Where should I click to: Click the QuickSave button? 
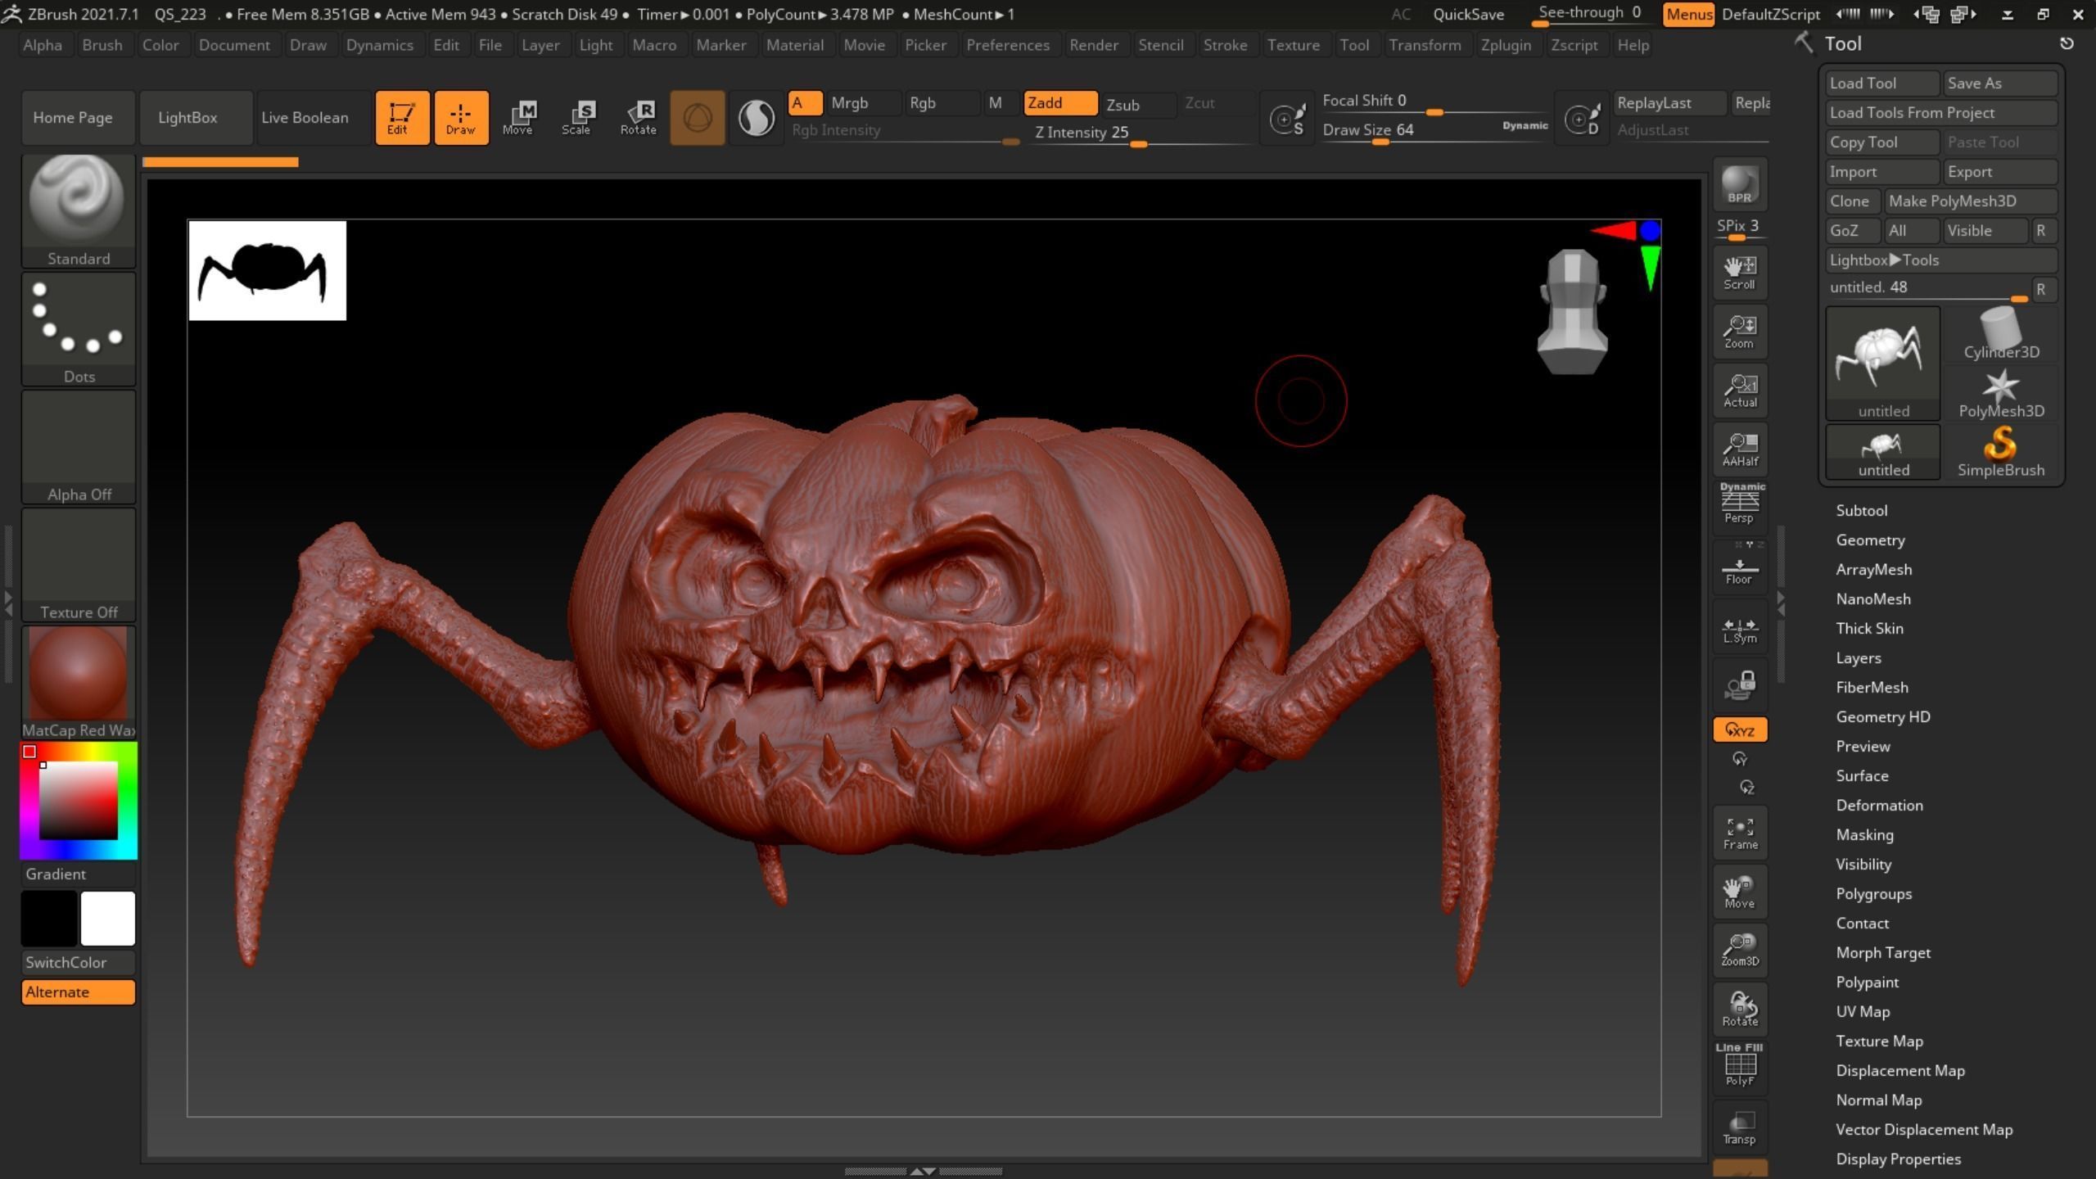pos(1468,14)
